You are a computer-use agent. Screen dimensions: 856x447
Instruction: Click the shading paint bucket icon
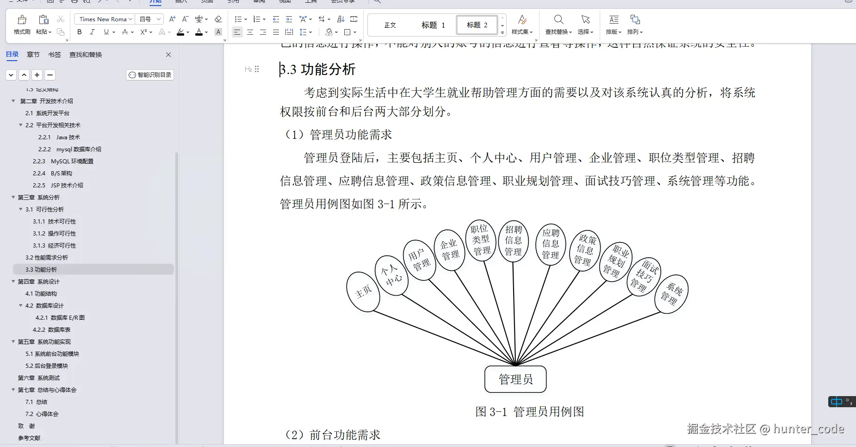click(329, 32)
